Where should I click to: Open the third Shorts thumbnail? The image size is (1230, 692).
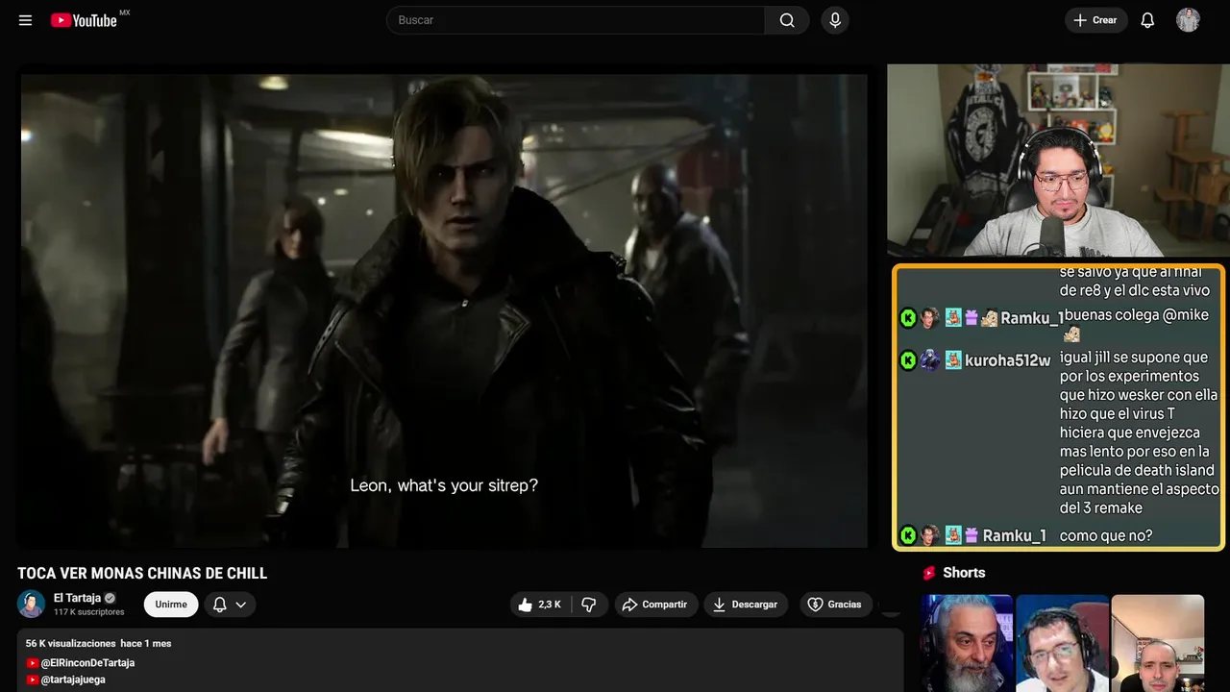tap(1157, 643)
